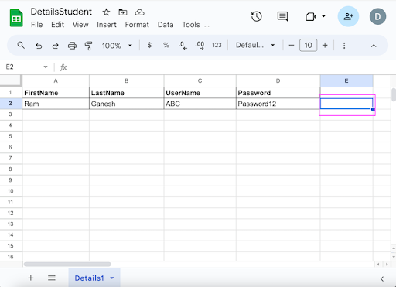Move document using the folder icon

pyautogui.click(x=123, y=12)
